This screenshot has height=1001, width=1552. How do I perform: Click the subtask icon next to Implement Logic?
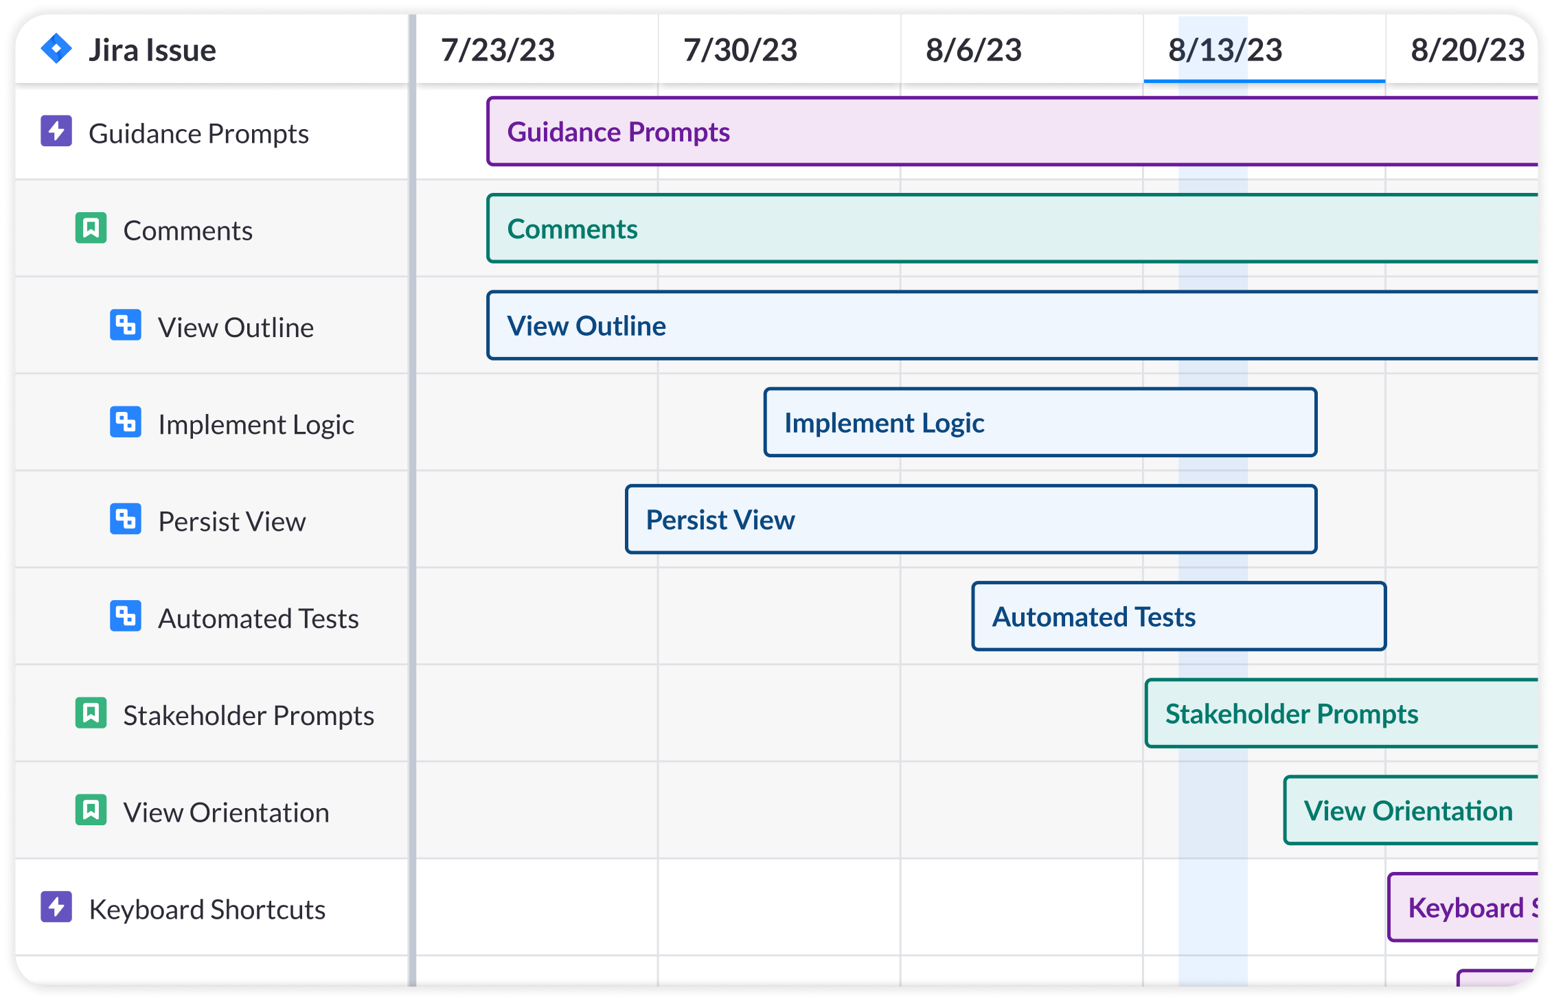point(125,423)
